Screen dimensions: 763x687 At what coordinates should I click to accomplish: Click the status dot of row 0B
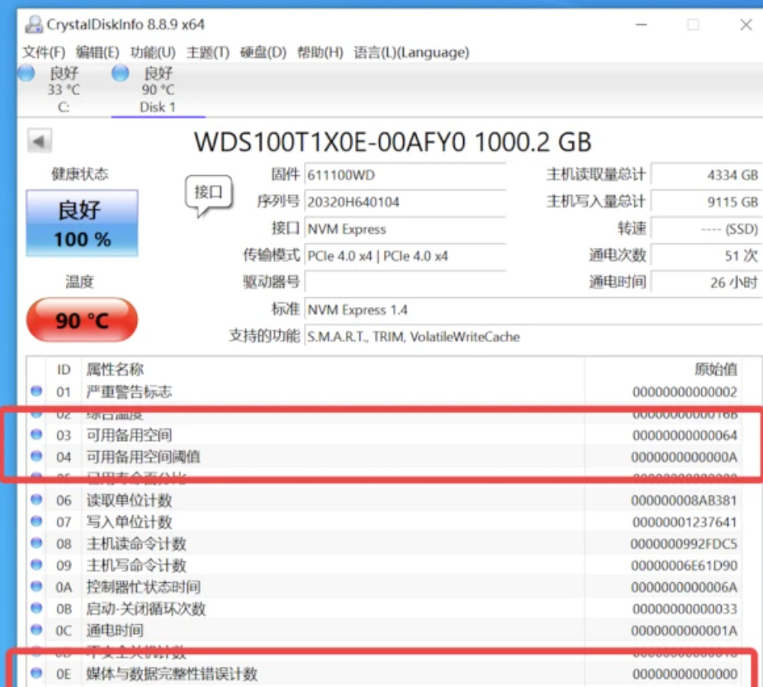click(36, 608)
